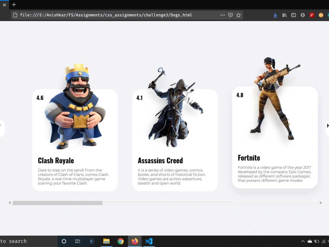Click the battery tray icon
329x247 pixels.
(x=316, y=241)
